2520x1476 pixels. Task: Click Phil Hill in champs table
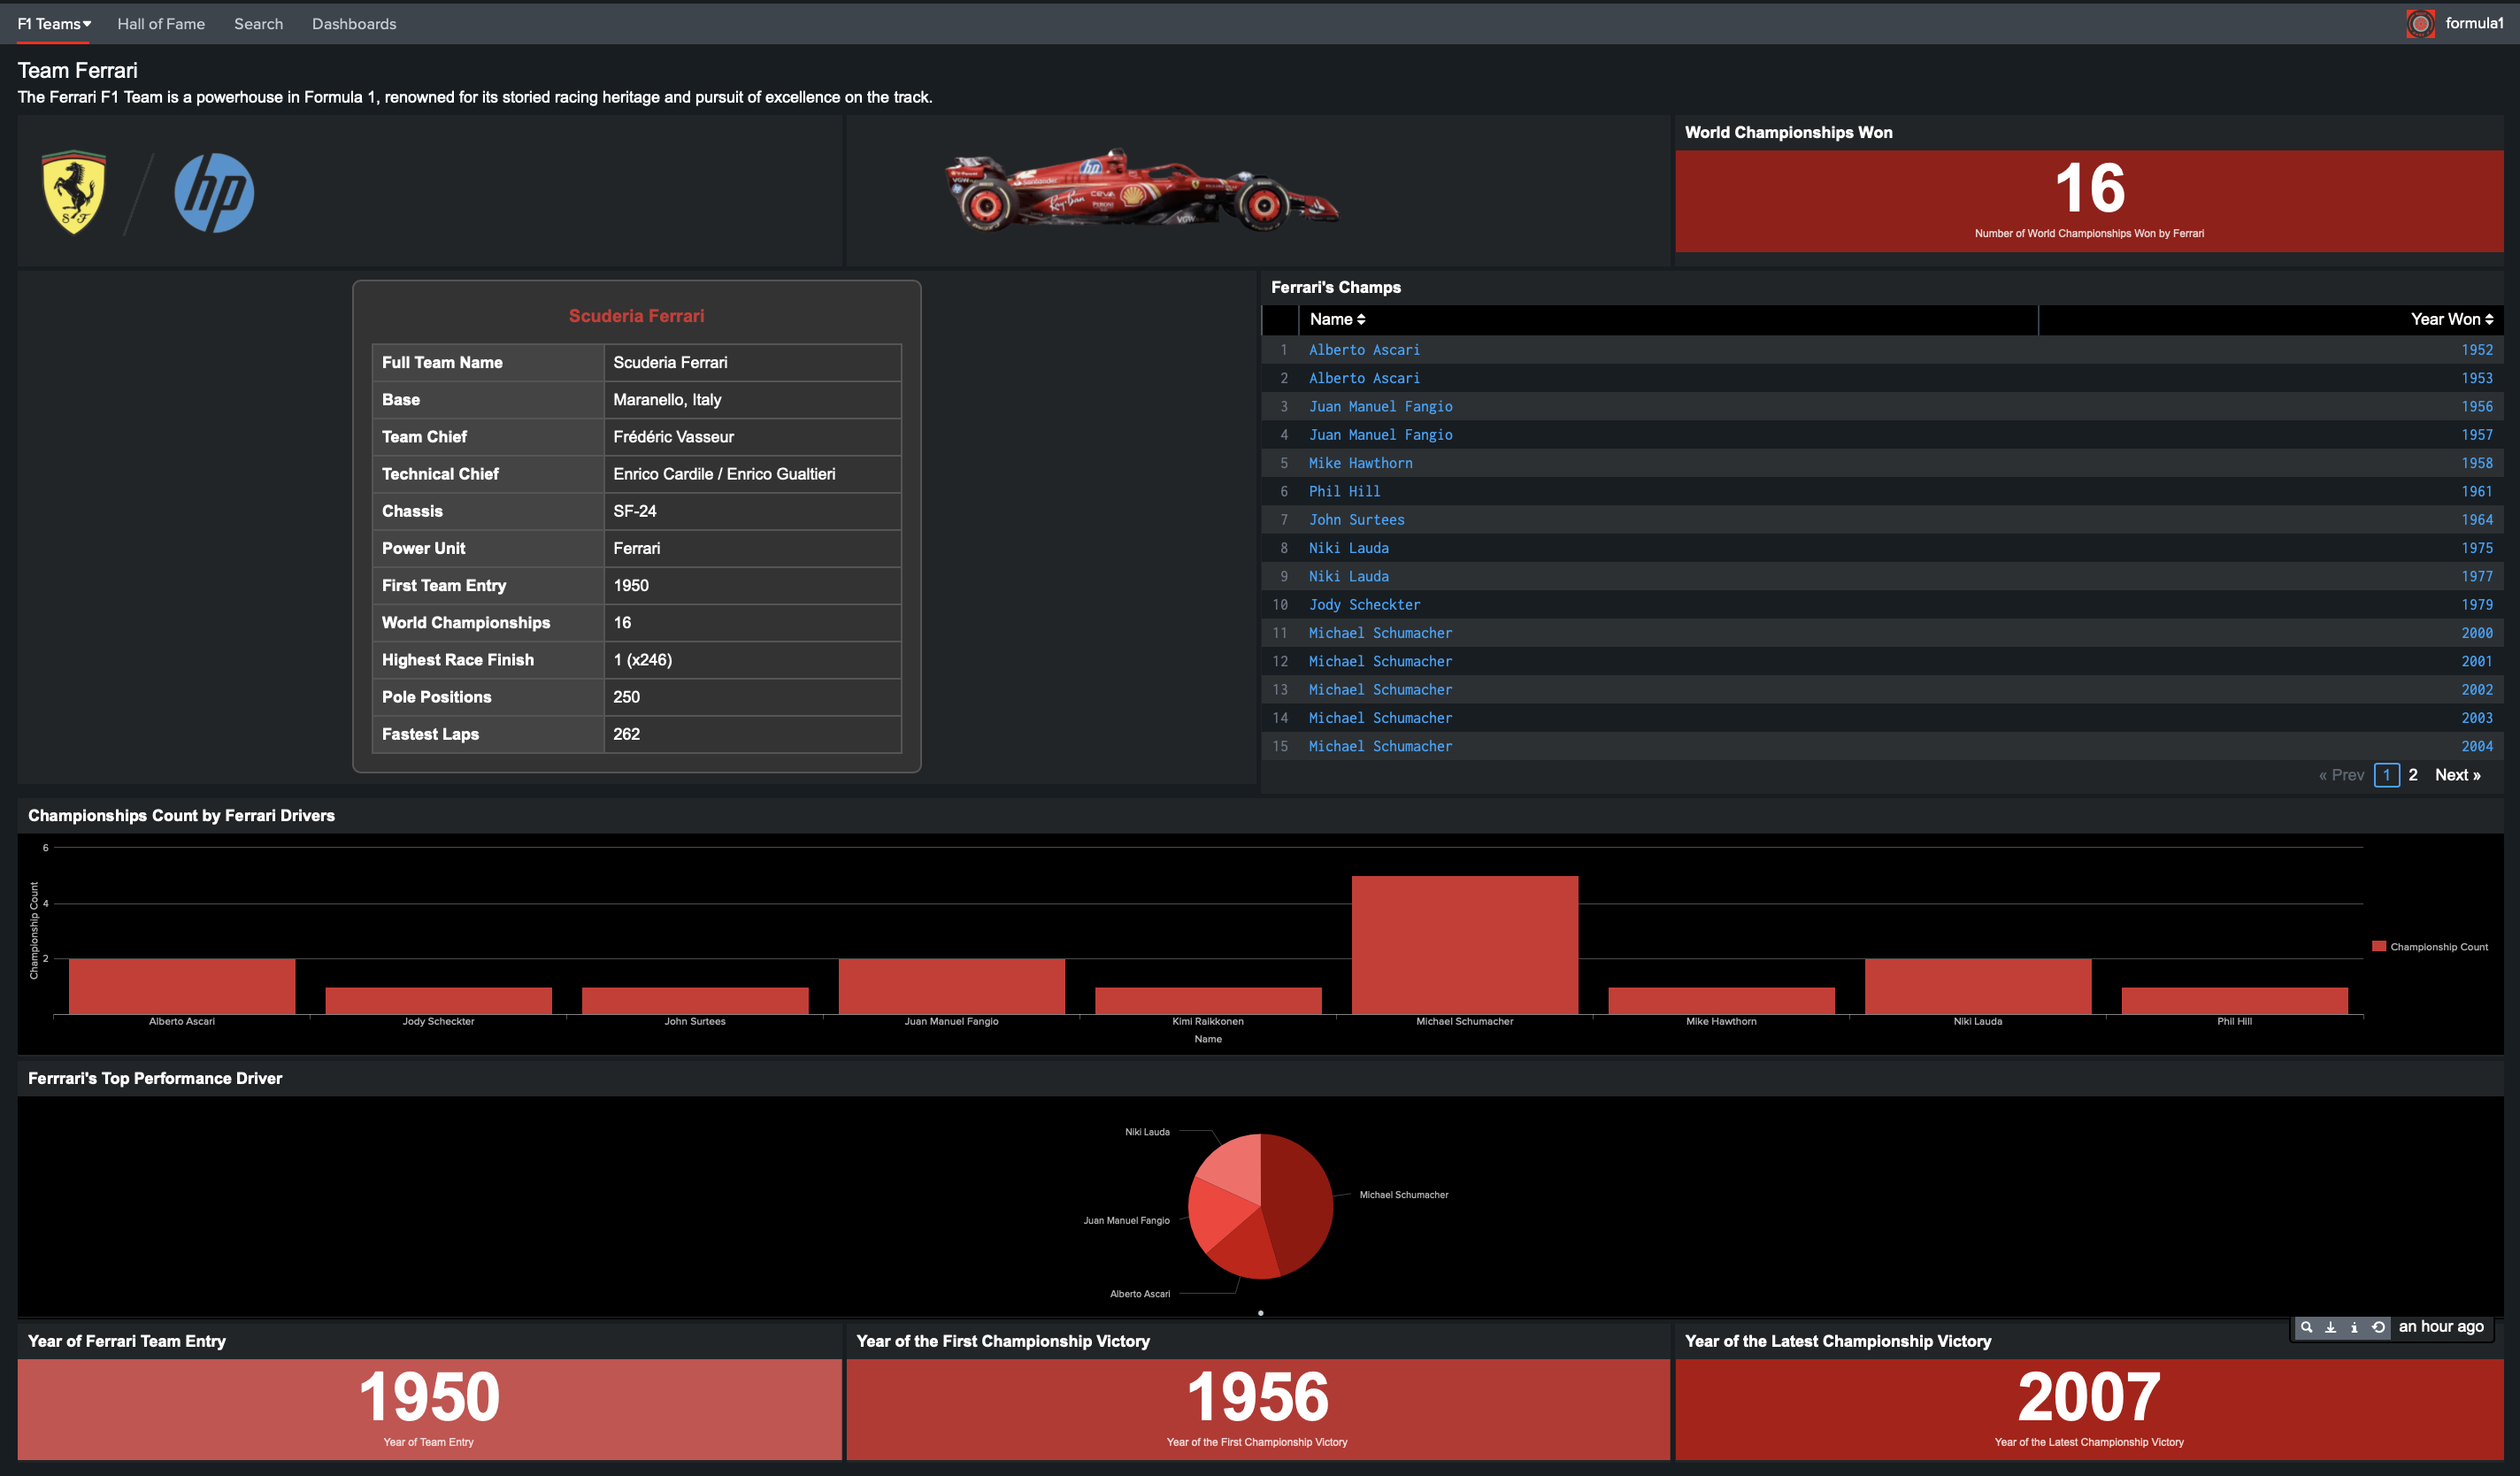[1344, 491]
